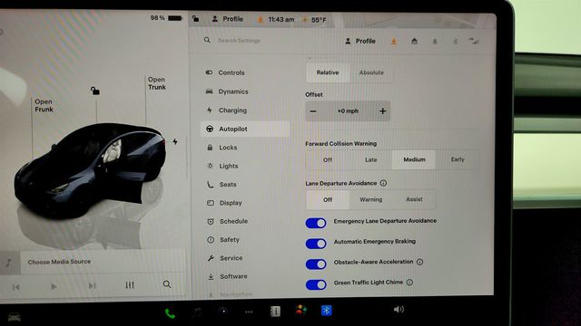Toggle Emergency Lane Departure Avoidance switch
Image resolution: width=581 pixels, height=326 pixels.
point(316,223)
